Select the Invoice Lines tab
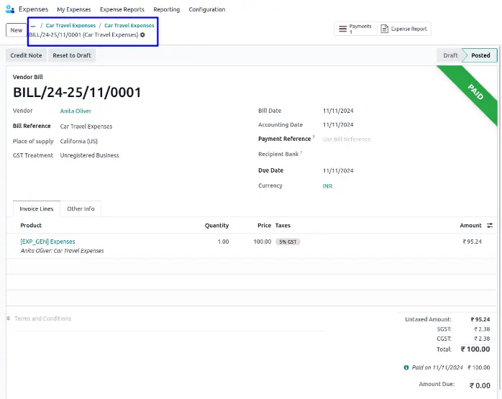The image size is (502, 399). click(x=37, y=208)
